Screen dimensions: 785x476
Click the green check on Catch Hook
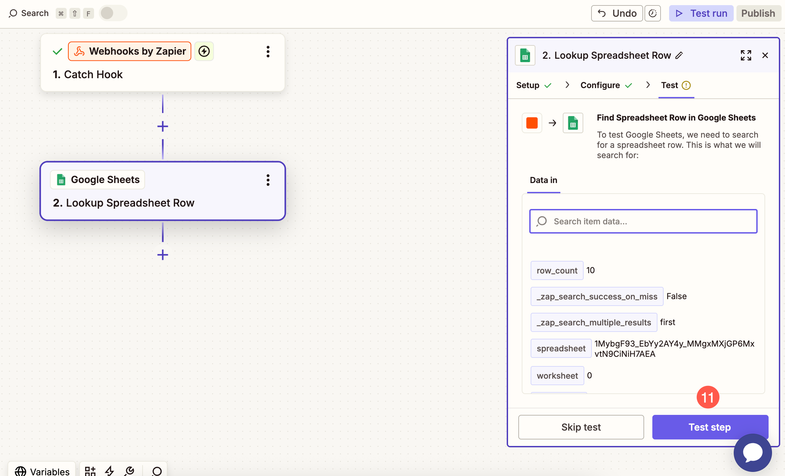57,52
